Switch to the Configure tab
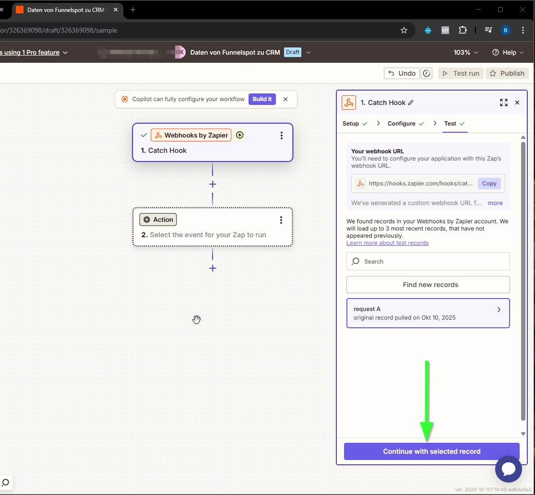 click(x=405, y=124)
